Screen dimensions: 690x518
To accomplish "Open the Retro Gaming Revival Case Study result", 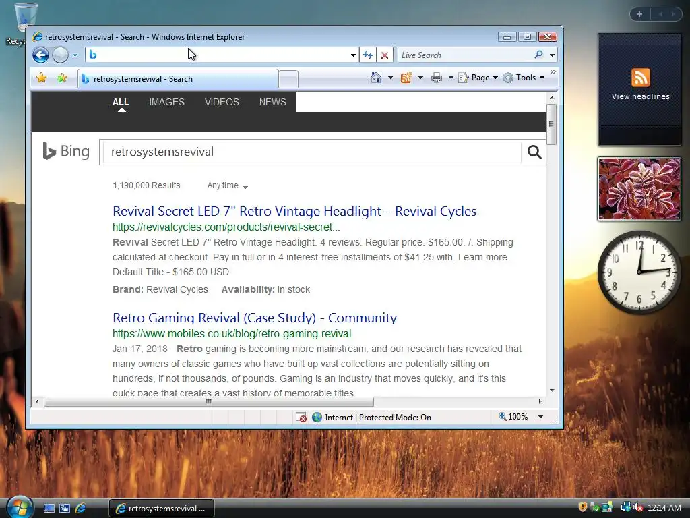I will pyautogui.click(x=255, y=318).
